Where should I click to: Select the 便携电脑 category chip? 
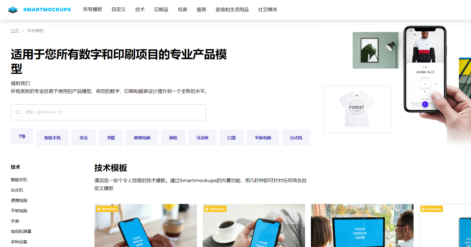142,138
